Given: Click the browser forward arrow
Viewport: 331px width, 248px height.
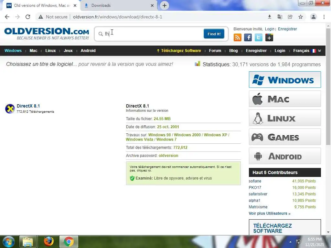Looking at the screenshot, I should tap(17, 17).
